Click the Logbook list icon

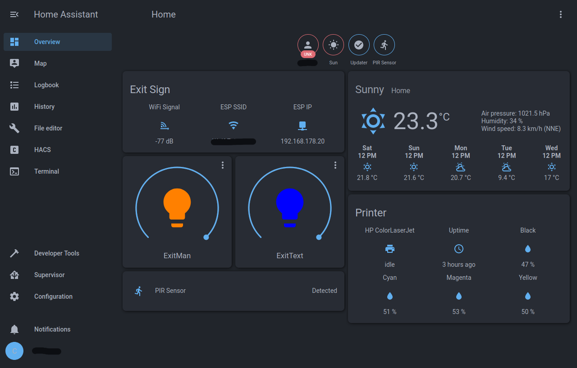[14, 85]
